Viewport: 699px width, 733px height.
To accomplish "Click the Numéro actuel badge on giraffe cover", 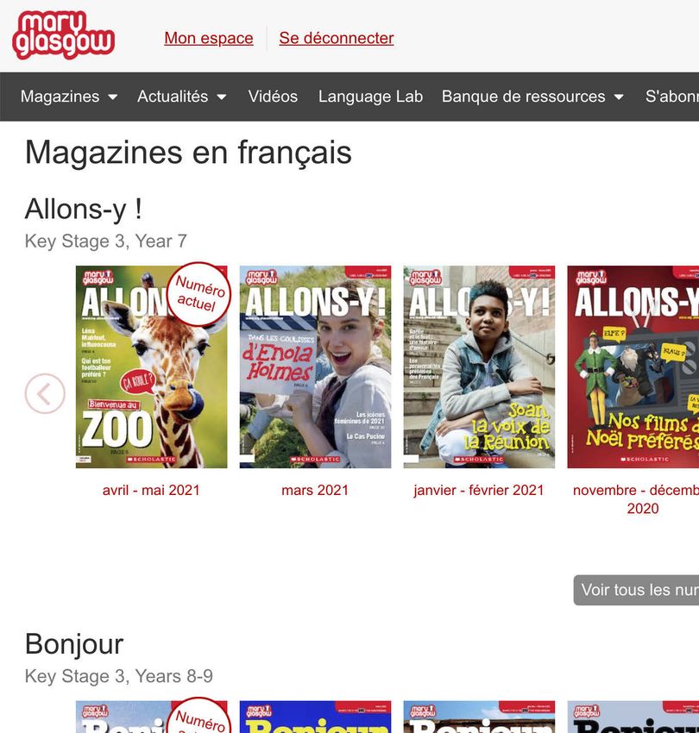I will [201, 293].
